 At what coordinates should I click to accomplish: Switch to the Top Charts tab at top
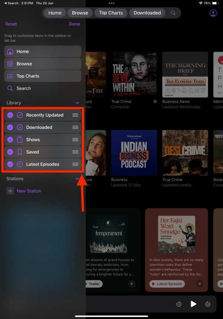pyautogui.click(x=111, y=13)
